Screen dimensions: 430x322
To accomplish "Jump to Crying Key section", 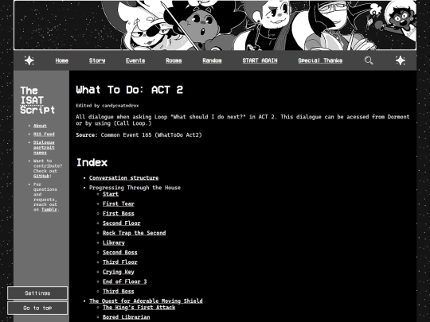I will tap(119, 272).
